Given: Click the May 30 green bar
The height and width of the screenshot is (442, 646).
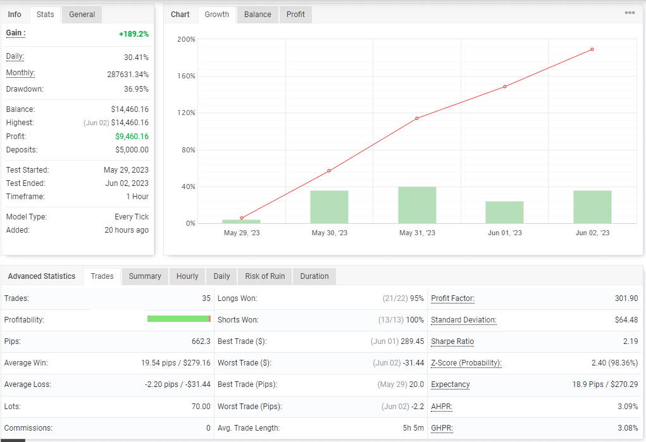Looking at the screenshot, I should 329,207.
